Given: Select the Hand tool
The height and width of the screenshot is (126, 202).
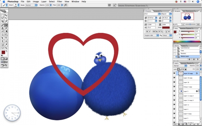Looking at the screenshot, I should (2, 48).
